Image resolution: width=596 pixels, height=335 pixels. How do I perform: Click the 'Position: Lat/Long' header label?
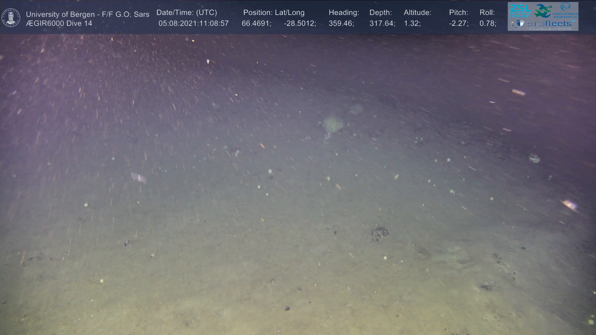[x=274, y=13]
